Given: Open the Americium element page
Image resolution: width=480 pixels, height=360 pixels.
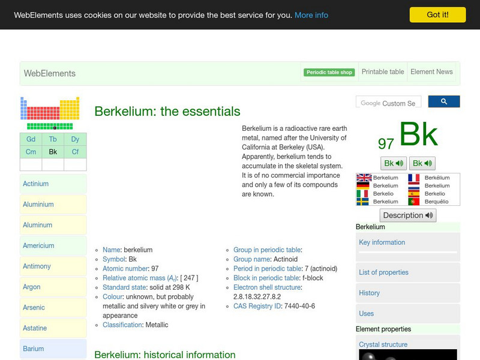Looking at the screenshot, I should pos(38,245).
